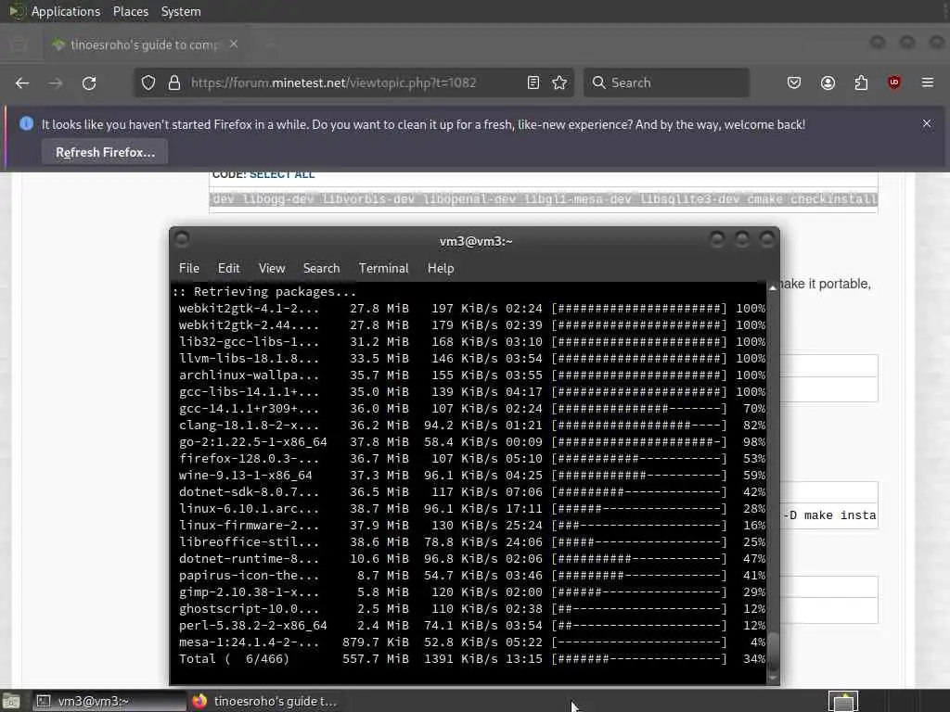Dismiss the Firefox refresh notification
Screen dimensions: 950x712
(x=927, y=123)
